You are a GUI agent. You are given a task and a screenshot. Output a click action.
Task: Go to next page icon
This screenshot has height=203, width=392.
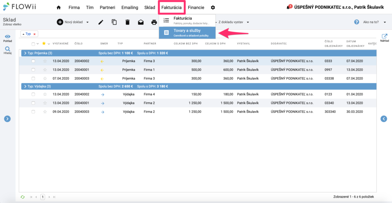coord(49,197)
